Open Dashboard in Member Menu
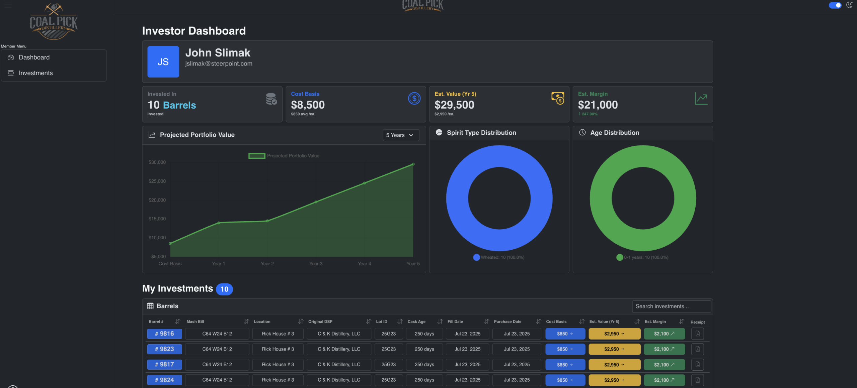Screen dimensions: 857x388 tap(34, 57)
